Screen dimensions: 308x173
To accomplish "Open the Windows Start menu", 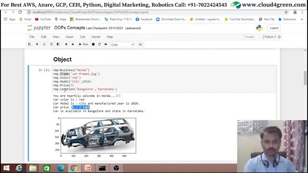I will point(6,168).
